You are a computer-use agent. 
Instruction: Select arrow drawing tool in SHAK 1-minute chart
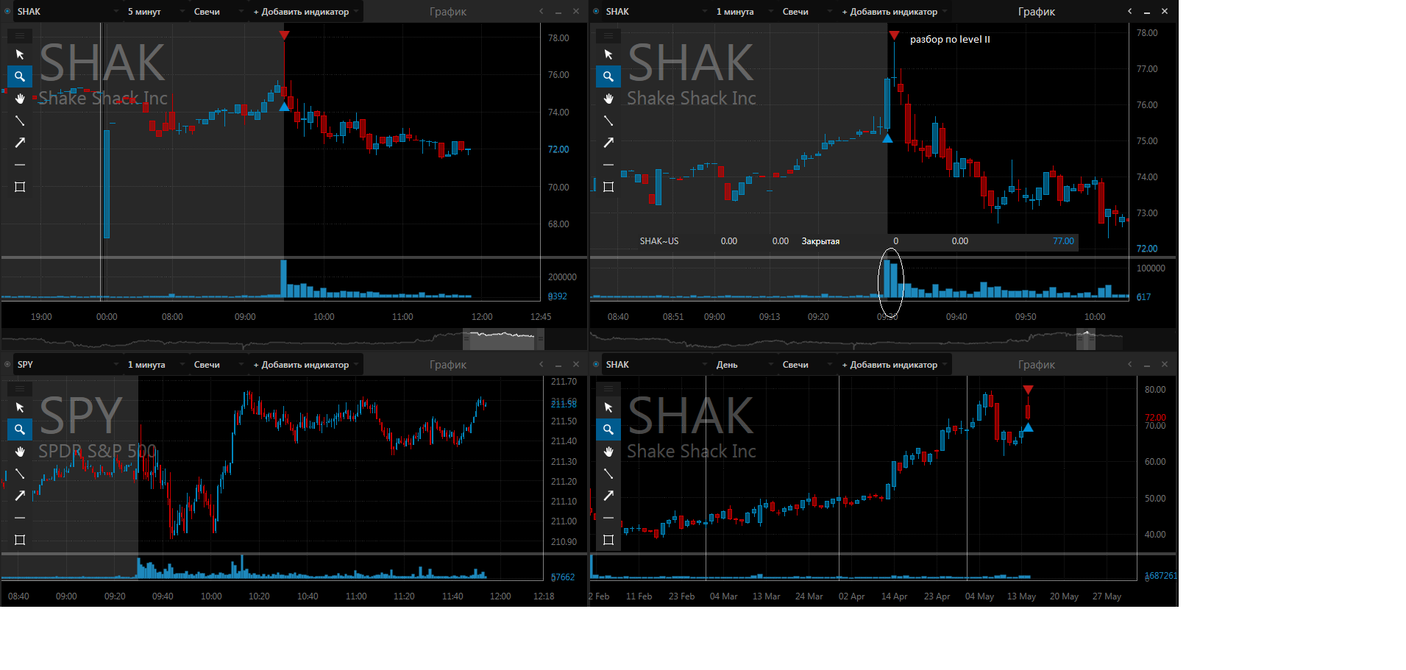point(608,143)
